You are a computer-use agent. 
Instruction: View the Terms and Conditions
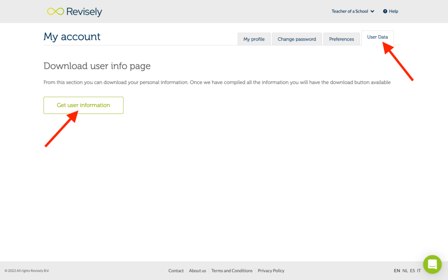232,270
